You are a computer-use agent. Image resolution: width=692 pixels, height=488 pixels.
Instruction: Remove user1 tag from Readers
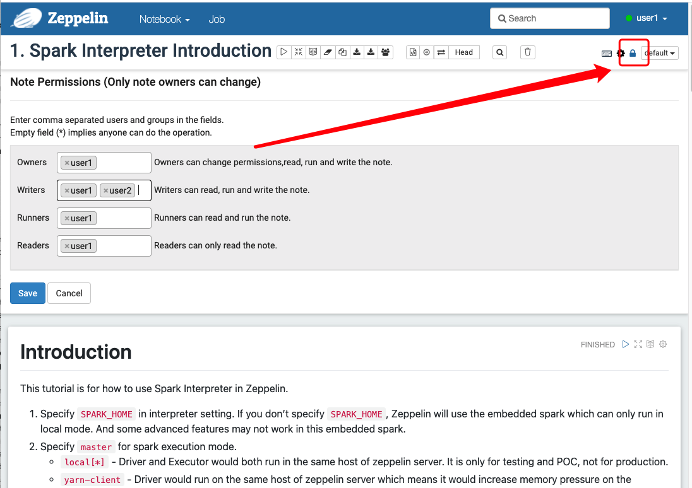coord(67,247)
